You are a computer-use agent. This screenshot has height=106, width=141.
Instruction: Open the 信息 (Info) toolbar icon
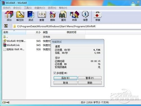click(x=85, y=16)
